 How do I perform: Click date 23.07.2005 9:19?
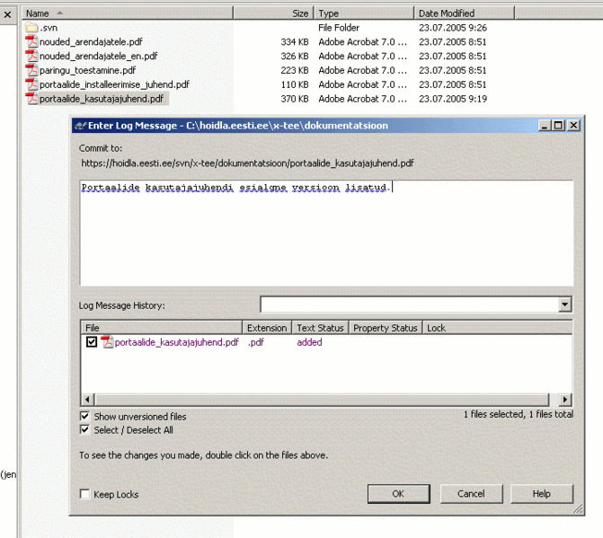tap(453, 99)
